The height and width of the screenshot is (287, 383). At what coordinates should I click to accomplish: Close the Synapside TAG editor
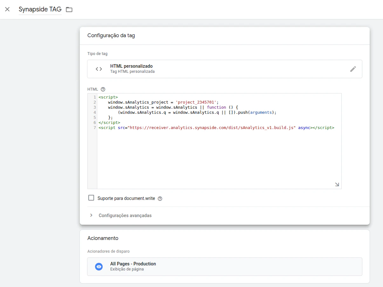pyautogui.click(x=7, y=9)
